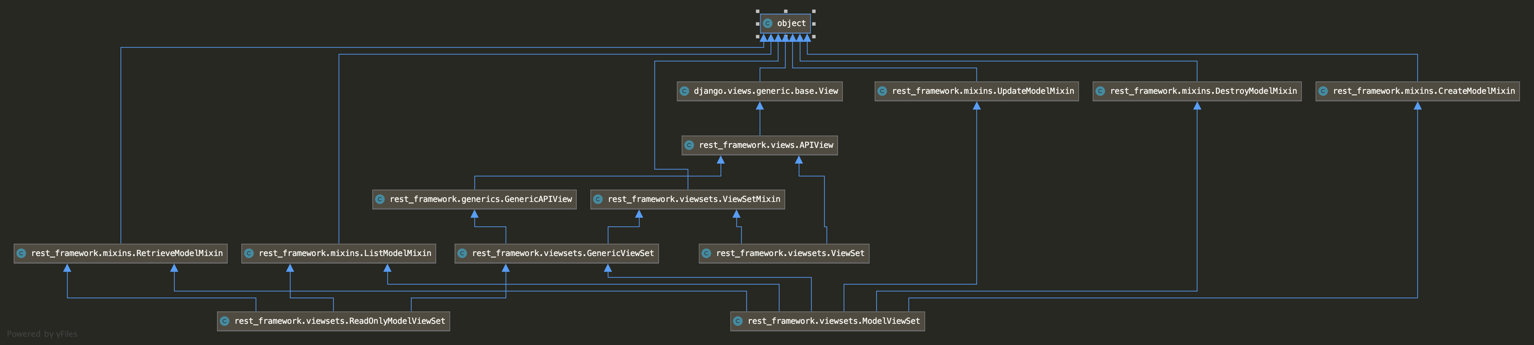Image resolution: width=1534 pixels, height=345 pixels.
Task: Click the class icon of CreateModelMixin node
Action: tap(1323, 91)
